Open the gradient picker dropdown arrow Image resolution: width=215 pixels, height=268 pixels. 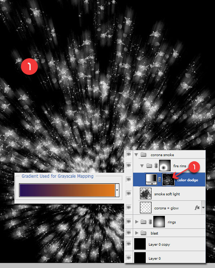117,190
